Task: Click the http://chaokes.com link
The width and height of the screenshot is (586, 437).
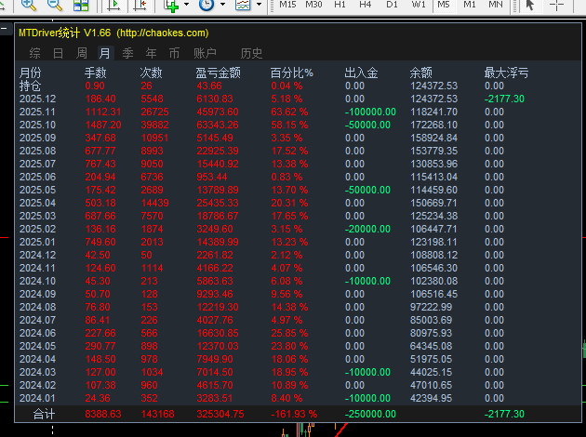Action: click(x=163, y=33)
